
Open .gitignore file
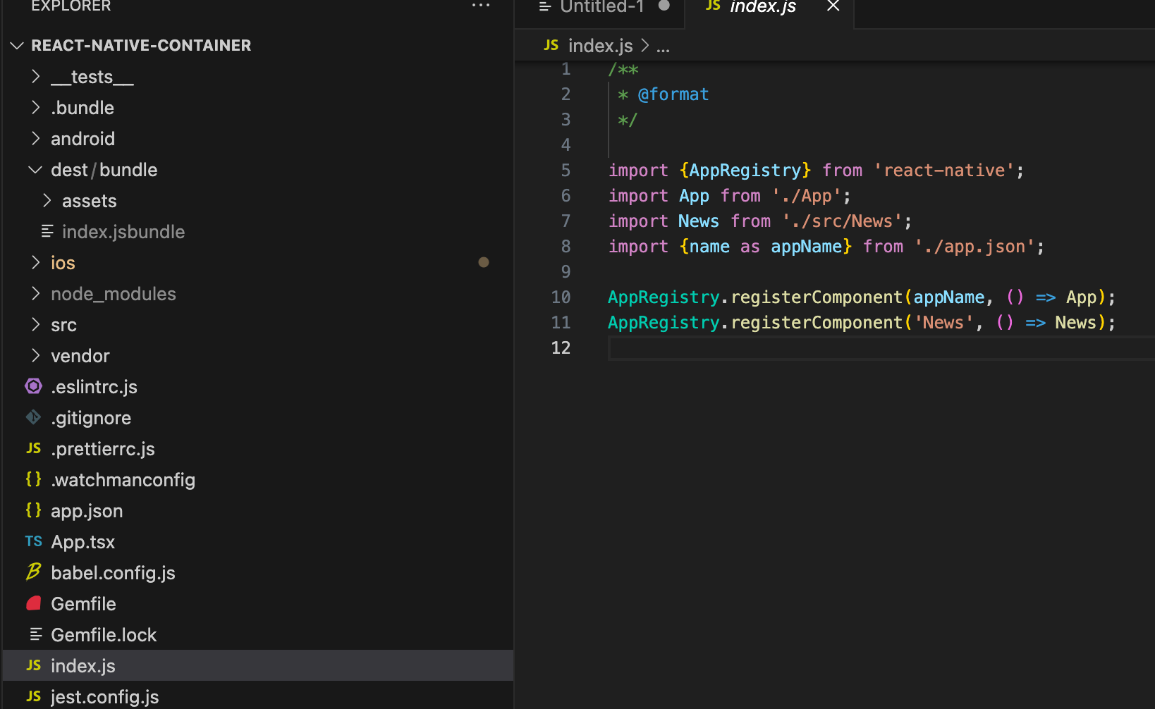91,418
